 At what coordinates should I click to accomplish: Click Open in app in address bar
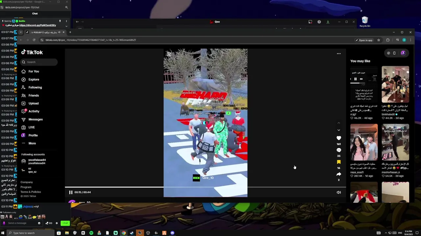pyautogui.click(x=364, y=40)
